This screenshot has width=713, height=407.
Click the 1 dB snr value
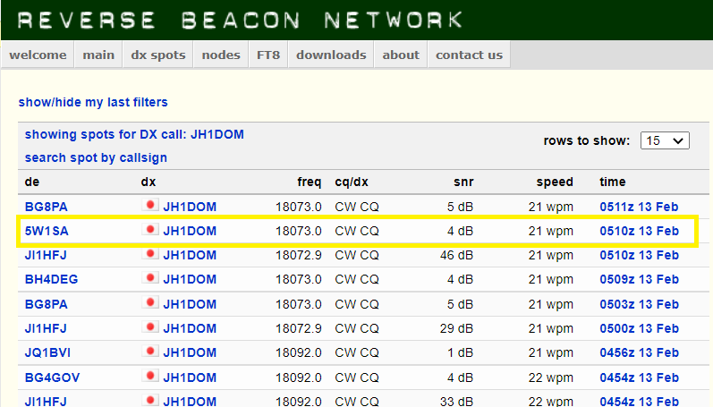pos(460,352)
